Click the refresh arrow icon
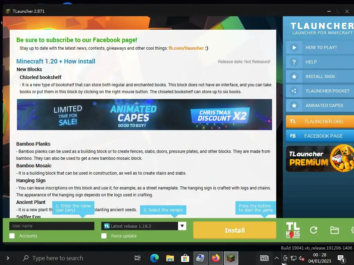The image size is (354, 265). pos(314,230)
